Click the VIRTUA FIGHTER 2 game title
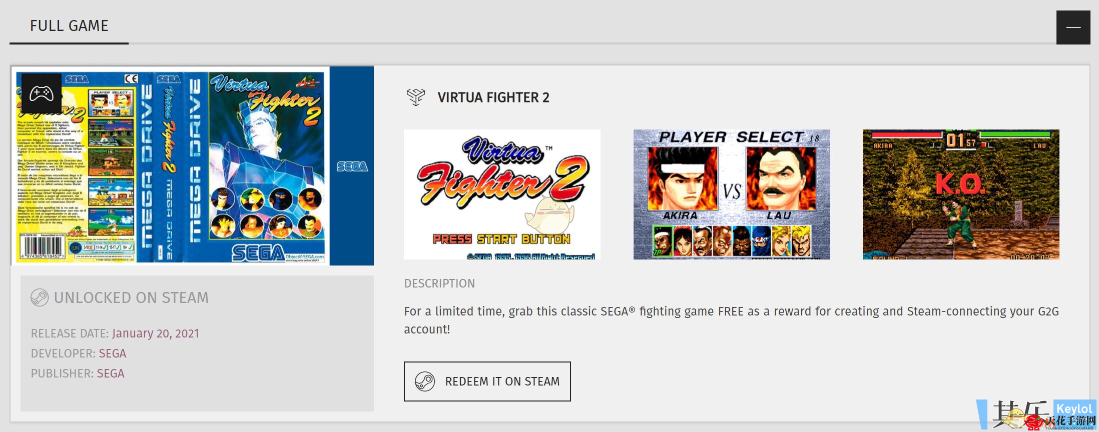 coord(493,97)
